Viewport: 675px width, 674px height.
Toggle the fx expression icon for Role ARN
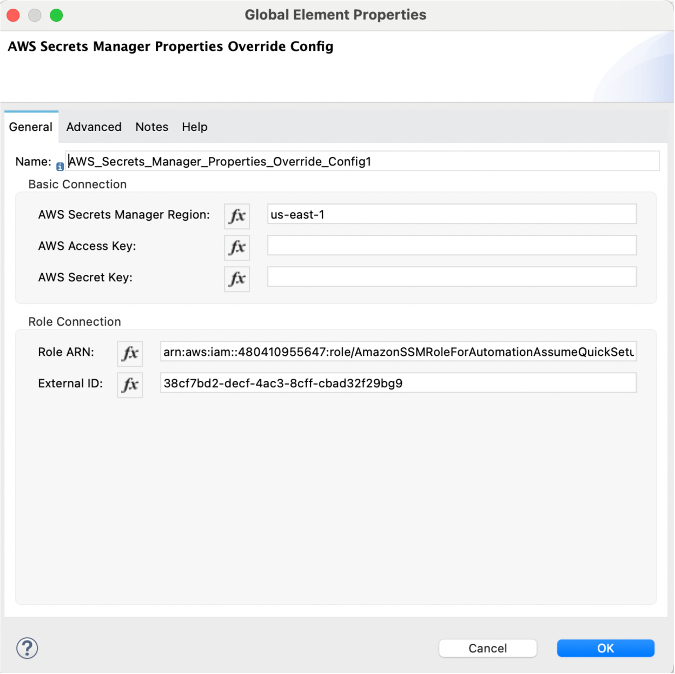(129, 353)
